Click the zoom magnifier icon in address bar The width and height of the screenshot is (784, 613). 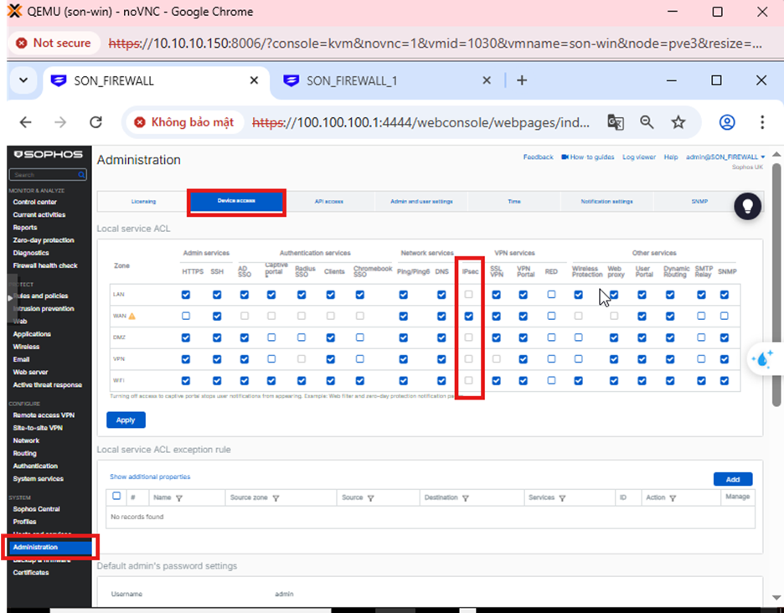coord(647,122)
